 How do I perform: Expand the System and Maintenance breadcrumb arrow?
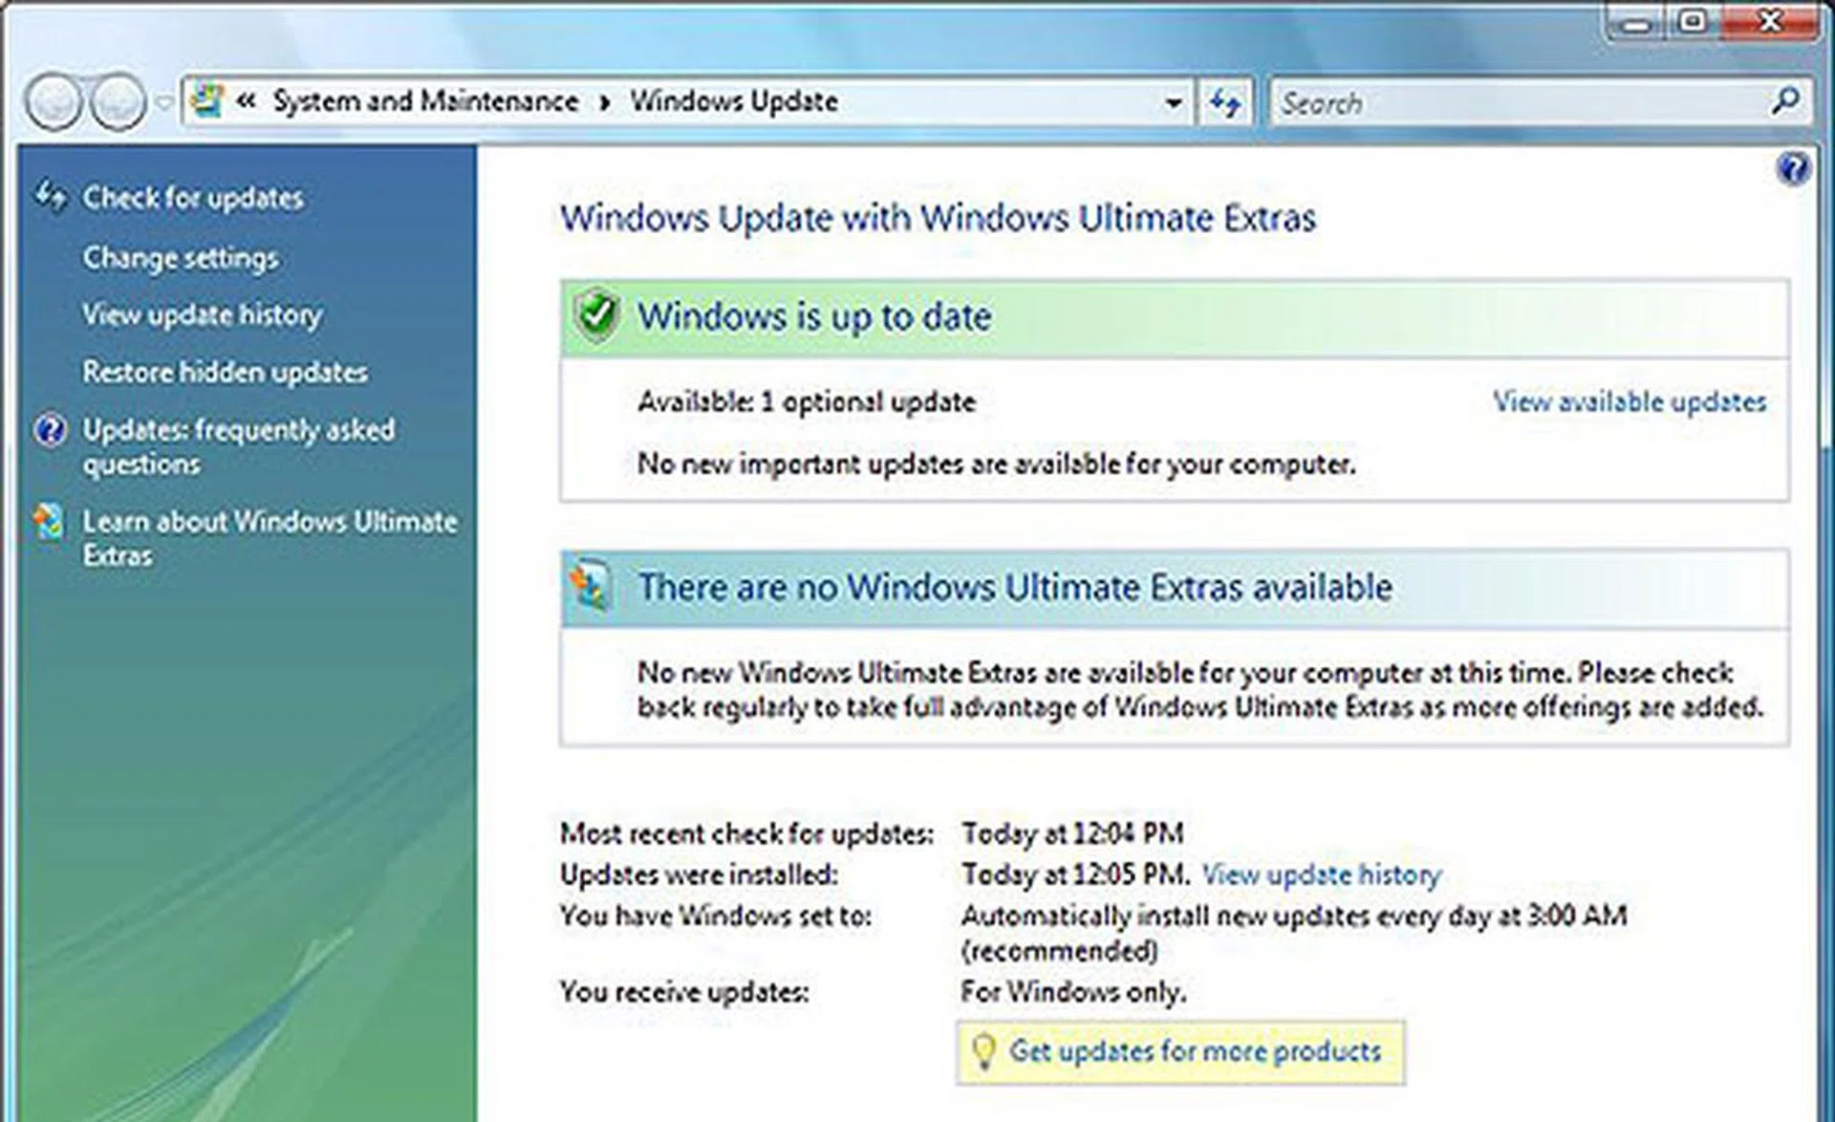[605, 101]
